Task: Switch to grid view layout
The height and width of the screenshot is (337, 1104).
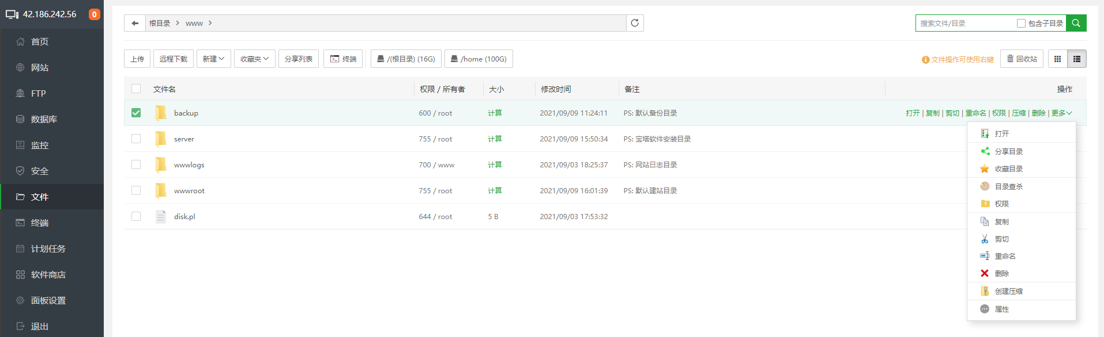Action: click(x=1057, y=59)
